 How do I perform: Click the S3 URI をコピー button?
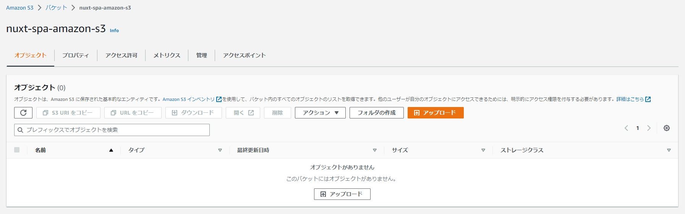coord(68,113)
